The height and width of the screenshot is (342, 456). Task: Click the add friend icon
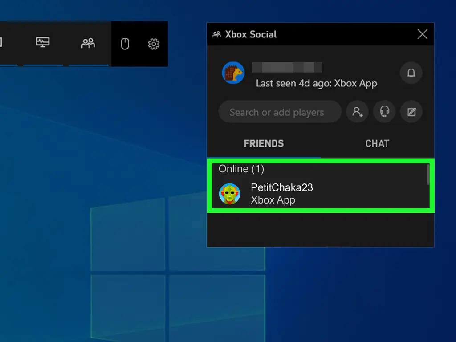(x=358, y=112)
